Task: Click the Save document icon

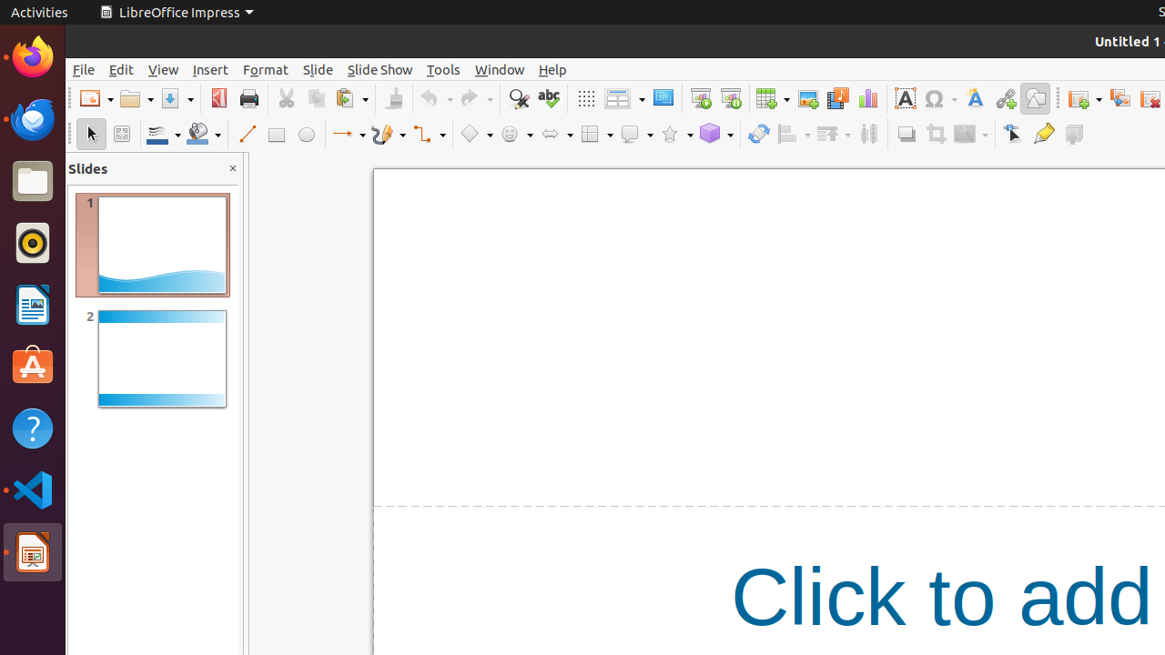Action: [170, 98]
